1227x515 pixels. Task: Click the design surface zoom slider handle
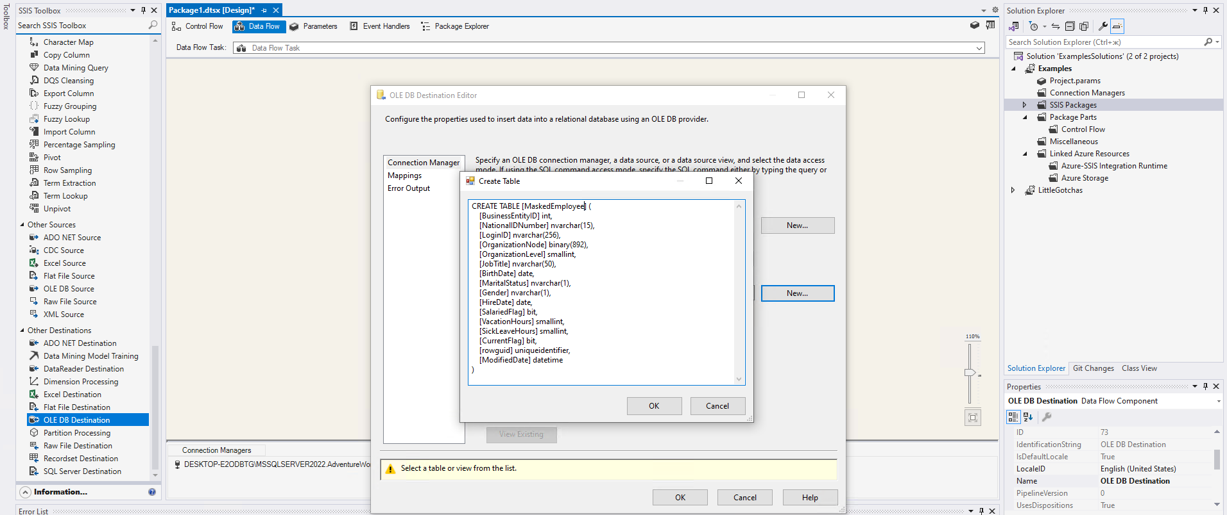(x=970, y=372)
